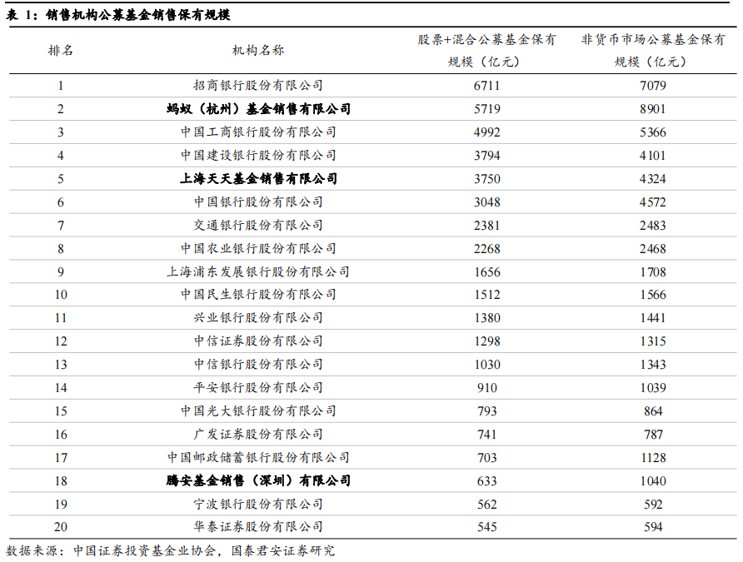Image resolution: width=743 pixels, height=562 pixels.
Task: Click value 1128 in 邮政储蓄银行 row
Action: (653, 458)
